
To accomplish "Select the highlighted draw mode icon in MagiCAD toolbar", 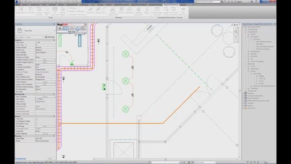I will pos(65,28).
